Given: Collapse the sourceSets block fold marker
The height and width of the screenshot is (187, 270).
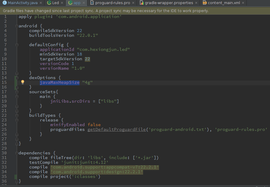Looking at the screenshot, I should [17, 92].
